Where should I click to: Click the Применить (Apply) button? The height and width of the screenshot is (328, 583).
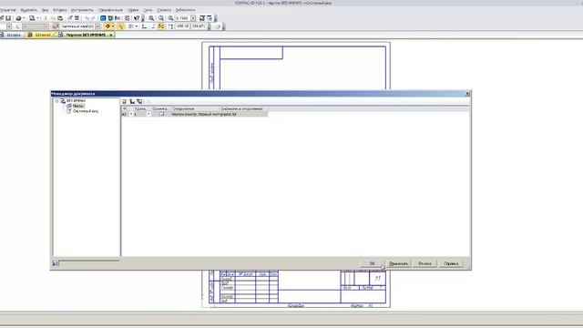click(399, 263)
